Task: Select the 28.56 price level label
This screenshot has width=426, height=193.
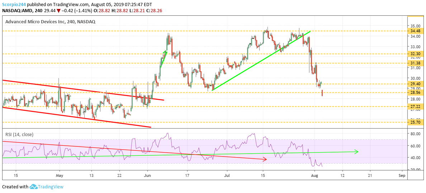Action: coord(416,92)
